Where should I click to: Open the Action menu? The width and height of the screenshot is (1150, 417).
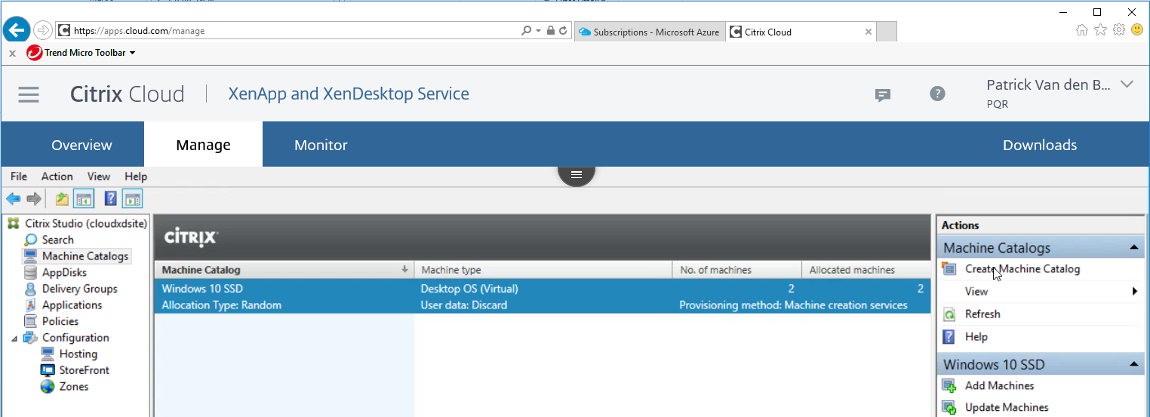pyautogui.click(x=57, y=176)
